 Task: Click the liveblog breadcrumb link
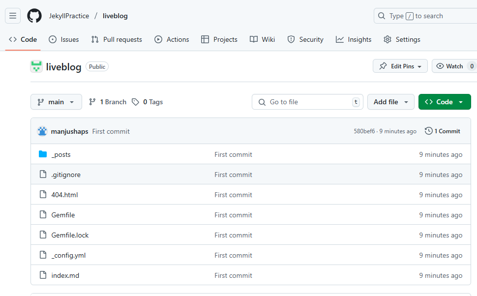coord(115,16)
